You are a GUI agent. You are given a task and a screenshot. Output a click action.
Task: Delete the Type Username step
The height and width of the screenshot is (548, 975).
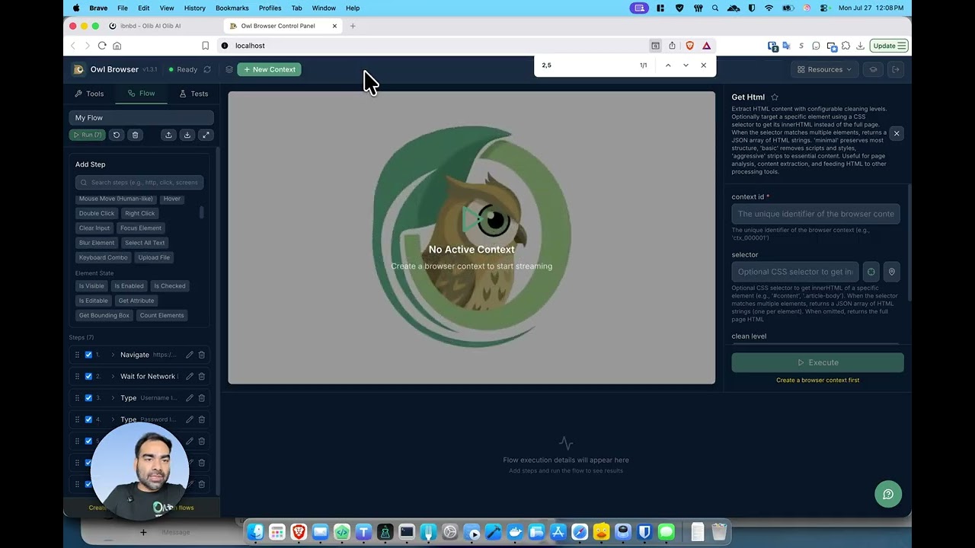(x=202, y=398)
